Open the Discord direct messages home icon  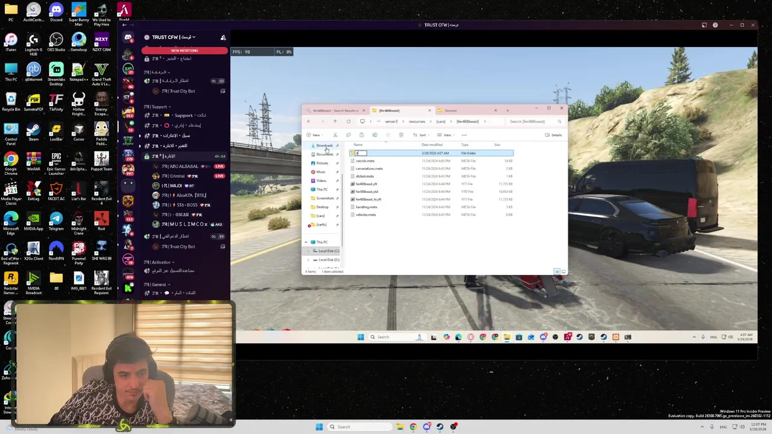coord(128,37)
